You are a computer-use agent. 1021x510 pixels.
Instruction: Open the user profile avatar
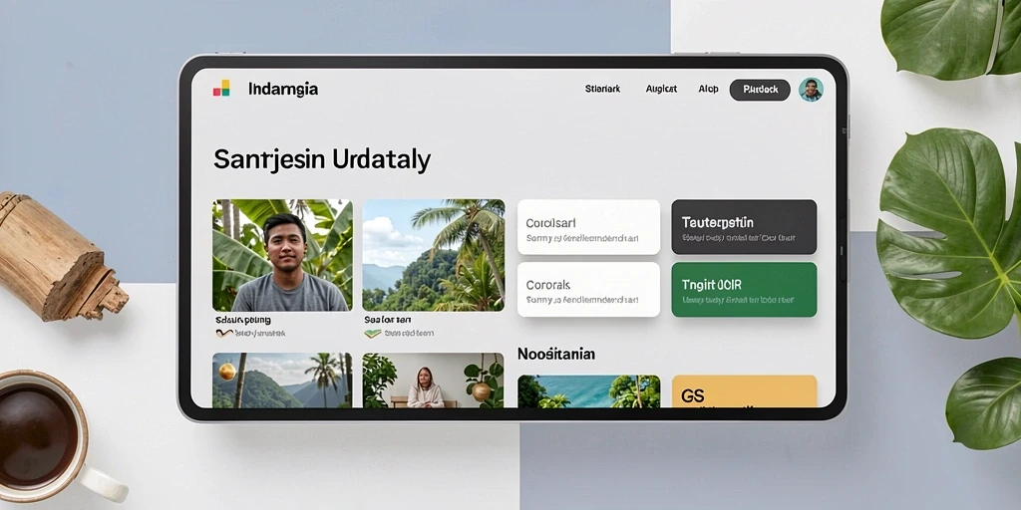click(x=811, y=90)
